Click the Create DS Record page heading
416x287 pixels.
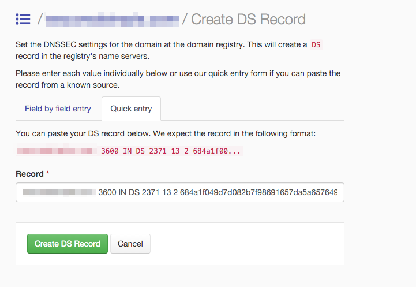tap(248, 20)
